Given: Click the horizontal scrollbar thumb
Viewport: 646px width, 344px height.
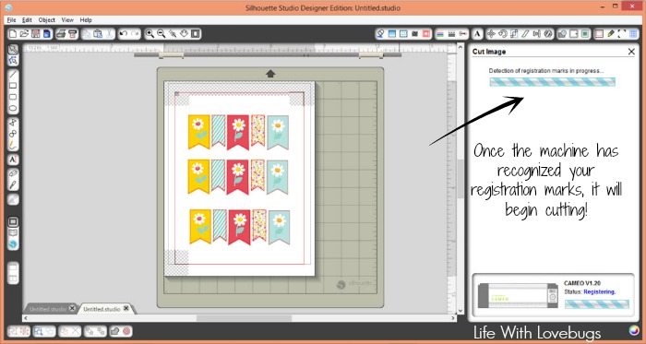Looking at the screenshot, I should 244,318.
